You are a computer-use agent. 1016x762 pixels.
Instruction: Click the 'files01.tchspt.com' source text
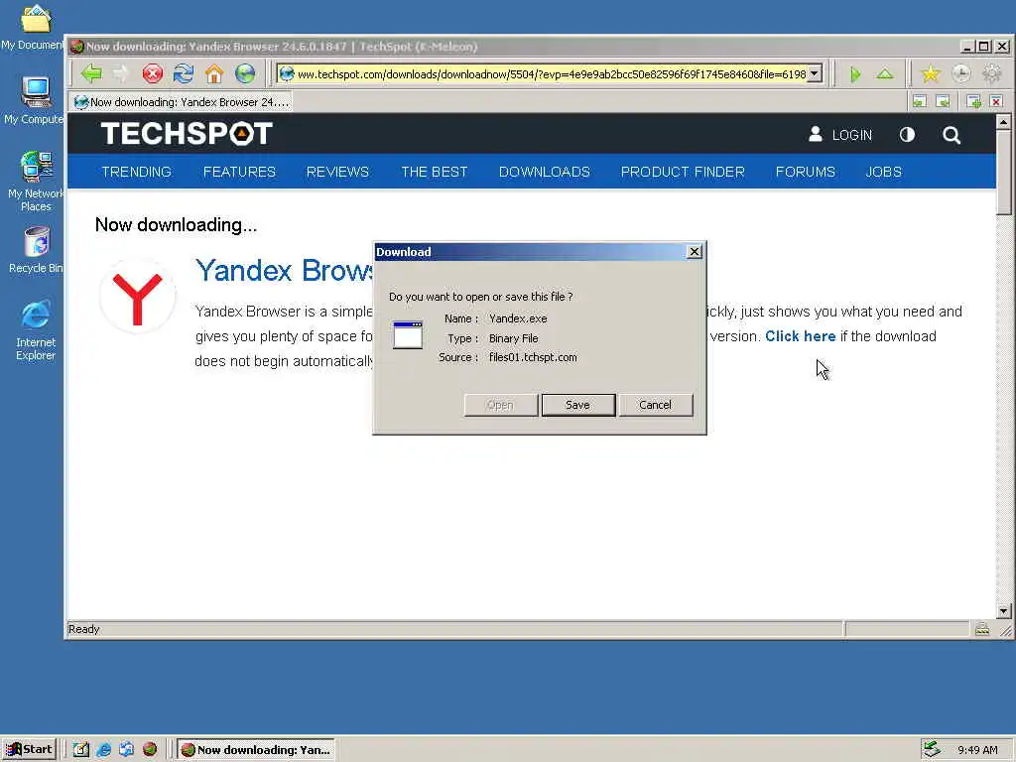(533, 357)
